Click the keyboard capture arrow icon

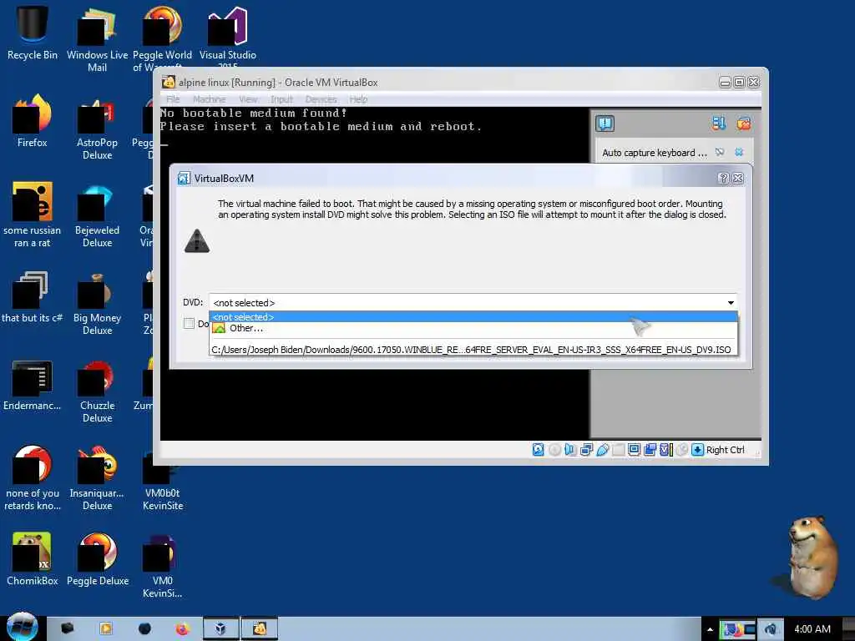[697, 450]
